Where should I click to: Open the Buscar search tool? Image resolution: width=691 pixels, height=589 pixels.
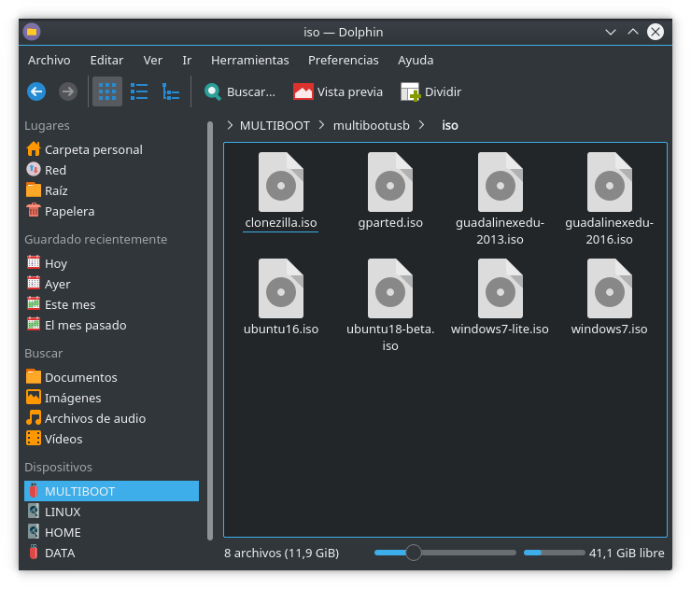pyautogui.click(x=240, y=91)
